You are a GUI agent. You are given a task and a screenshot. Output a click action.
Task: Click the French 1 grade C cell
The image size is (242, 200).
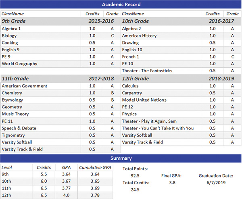point(232,56)
